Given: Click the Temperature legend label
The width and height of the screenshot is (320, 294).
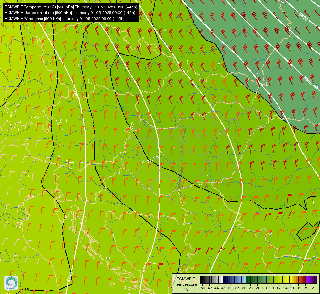Looking at the screenshot, I should tap(186, 284).
